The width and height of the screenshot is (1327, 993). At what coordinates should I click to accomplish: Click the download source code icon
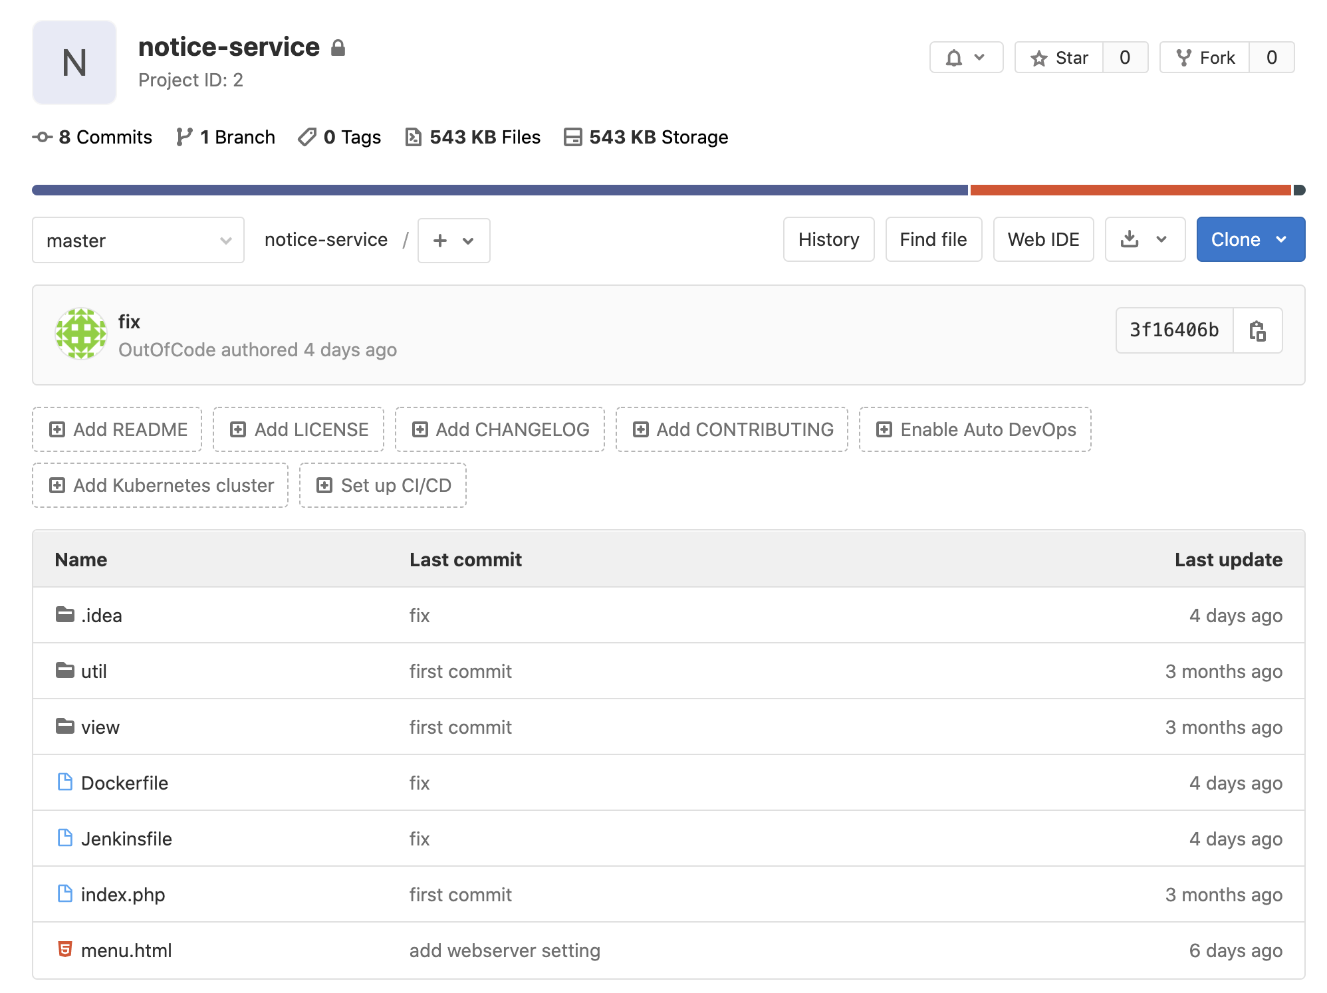1130,239
